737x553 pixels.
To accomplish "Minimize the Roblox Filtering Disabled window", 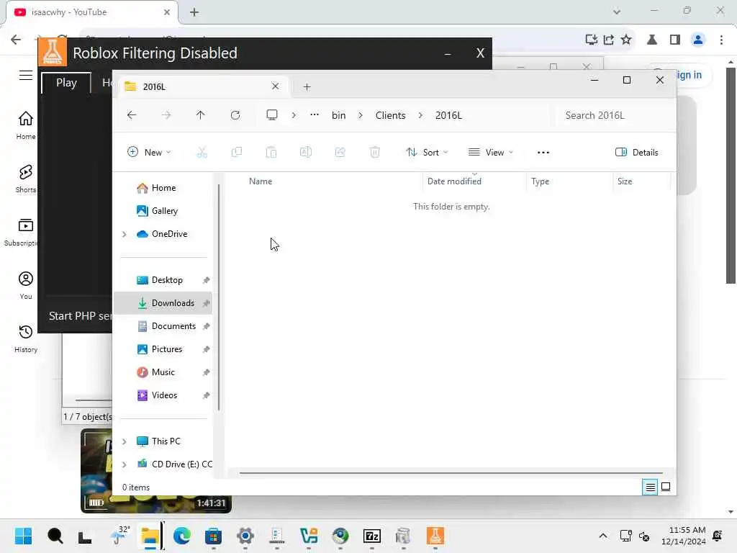I will click(448, 53).
